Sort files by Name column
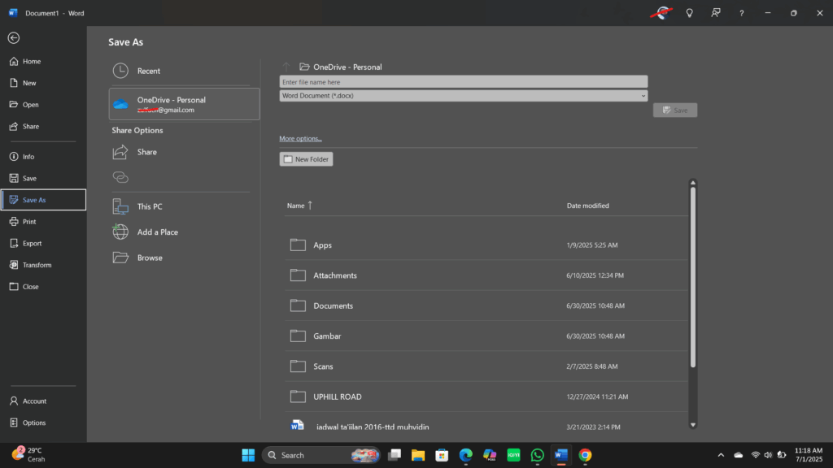 coord(299,206)
